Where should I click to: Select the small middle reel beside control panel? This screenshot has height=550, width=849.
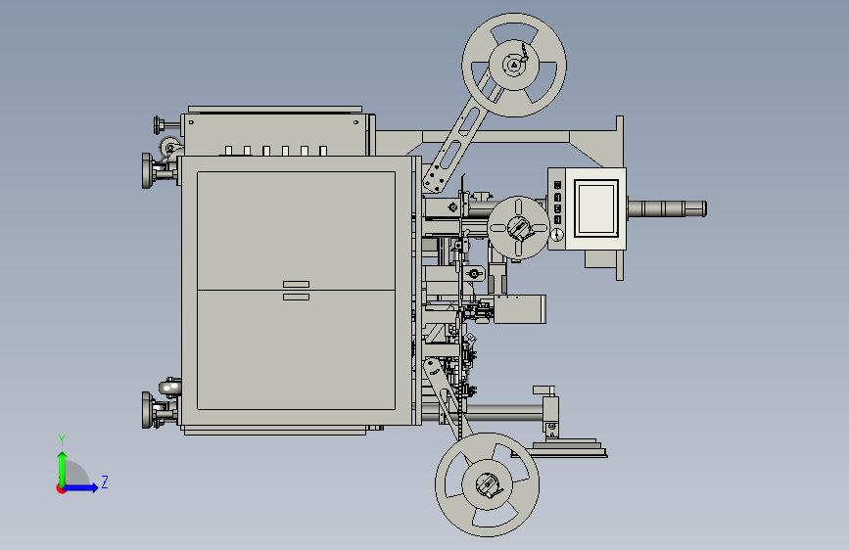(519, 228)
